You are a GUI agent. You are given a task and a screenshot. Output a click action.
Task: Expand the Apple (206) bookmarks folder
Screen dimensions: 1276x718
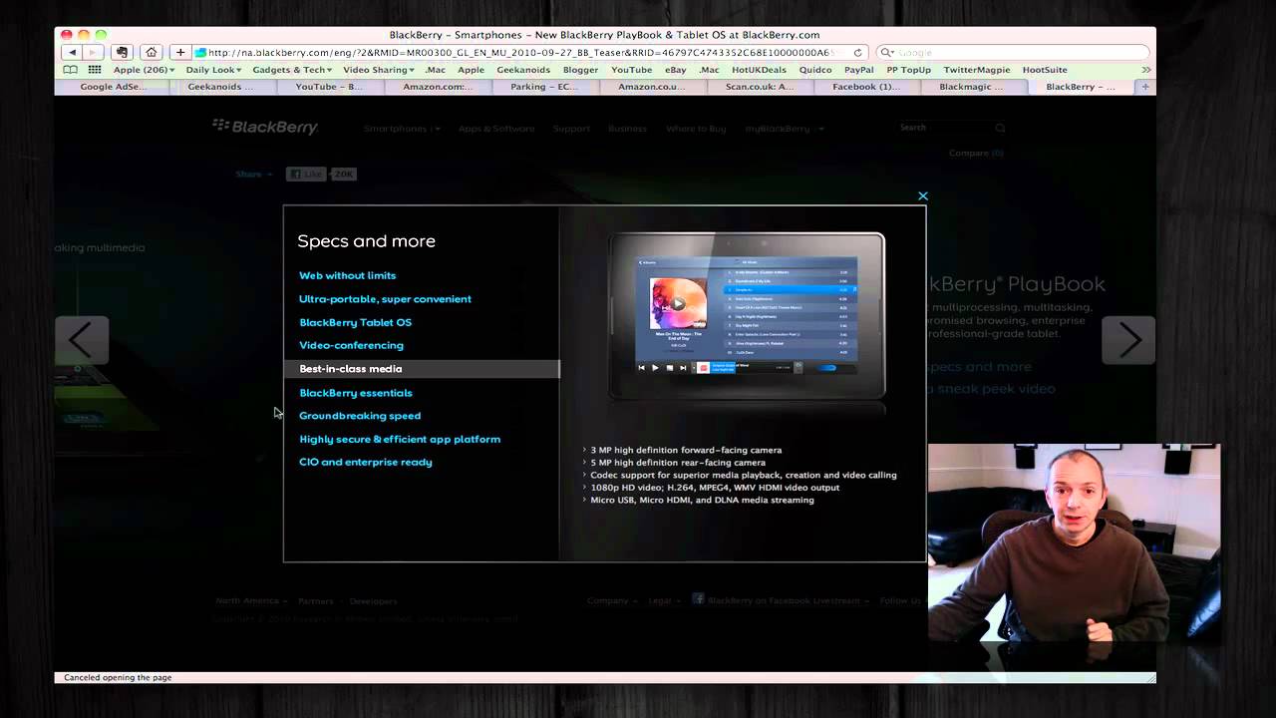click(144, 70)
